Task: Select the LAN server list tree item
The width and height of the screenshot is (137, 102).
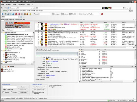Action: coord(13,47)
